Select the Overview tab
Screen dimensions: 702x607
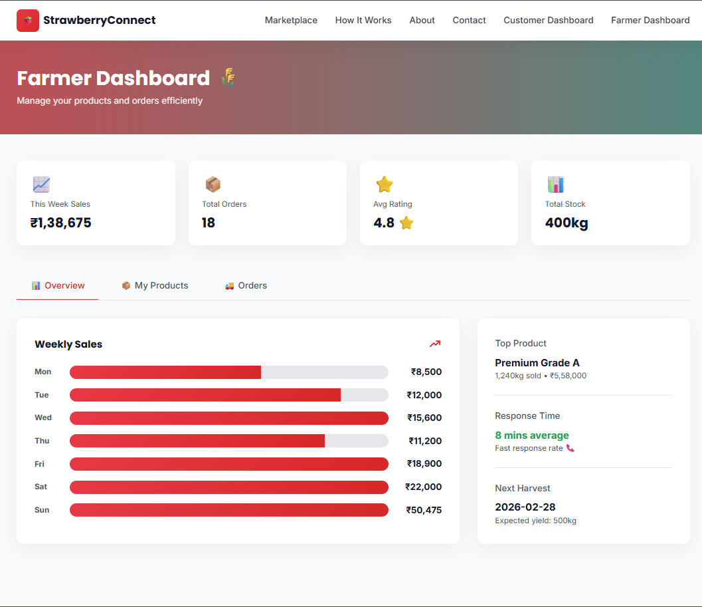[58, 285]
